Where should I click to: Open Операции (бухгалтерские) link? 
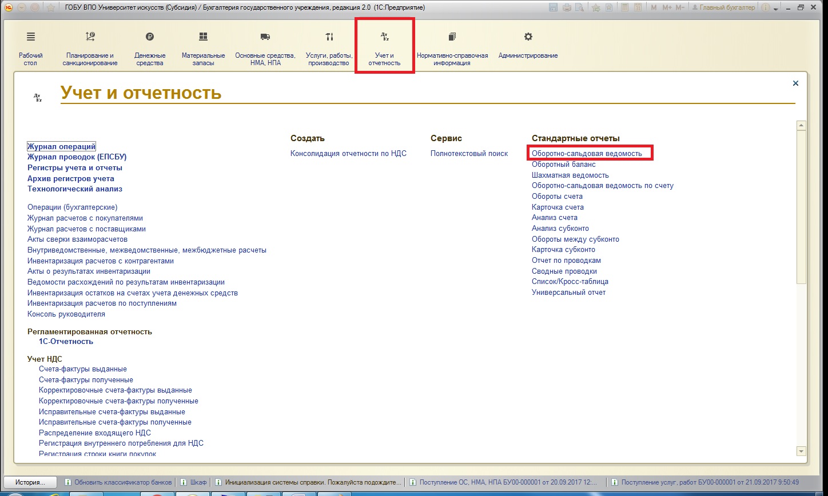click(73, 207)
